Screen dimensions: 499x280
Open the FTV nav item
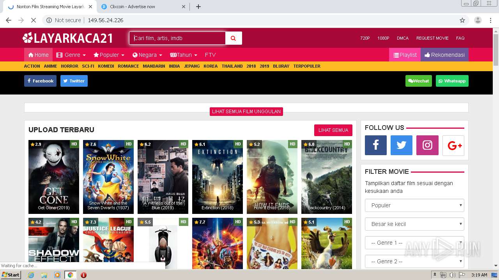(210, 55)
